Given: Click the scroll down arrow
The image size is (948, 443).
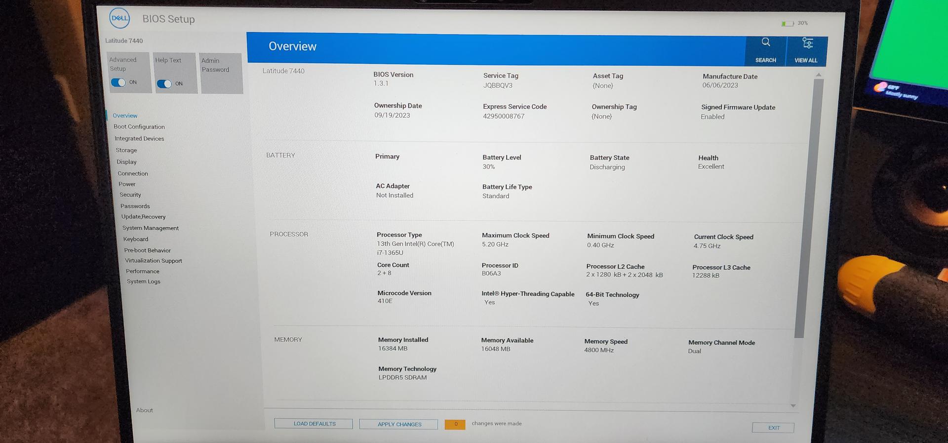Looking at the screenshot, I should click(793, 406).
